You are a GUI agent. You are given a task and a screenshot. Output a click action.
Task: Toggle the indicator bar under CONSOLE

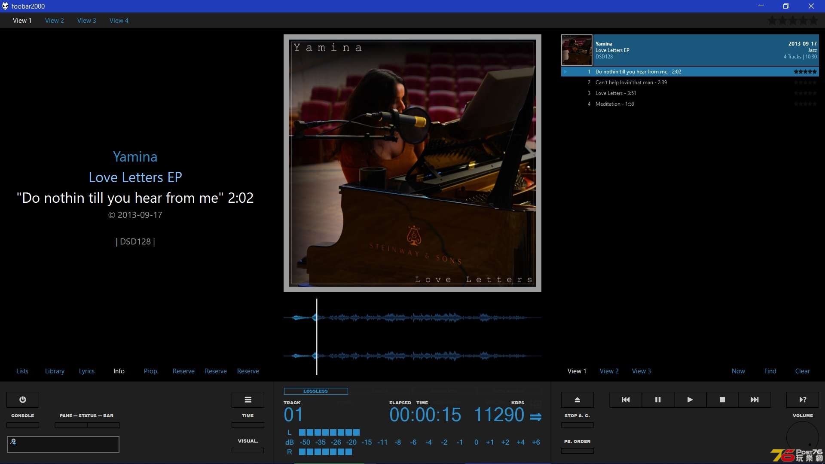23,425
